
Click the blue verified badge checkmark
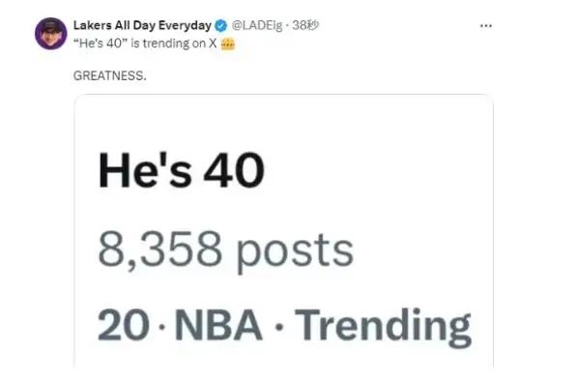point(220,26)
